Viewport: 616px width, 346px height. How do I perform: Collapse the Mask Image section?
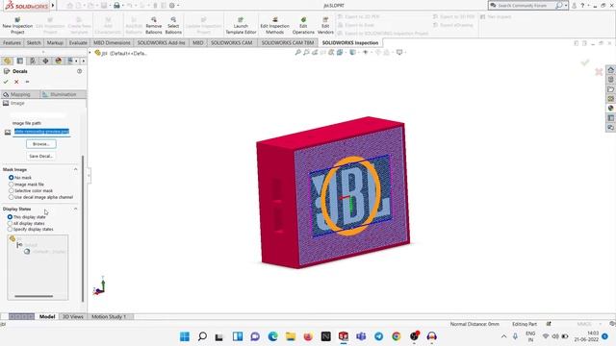(x=75, y=169)
